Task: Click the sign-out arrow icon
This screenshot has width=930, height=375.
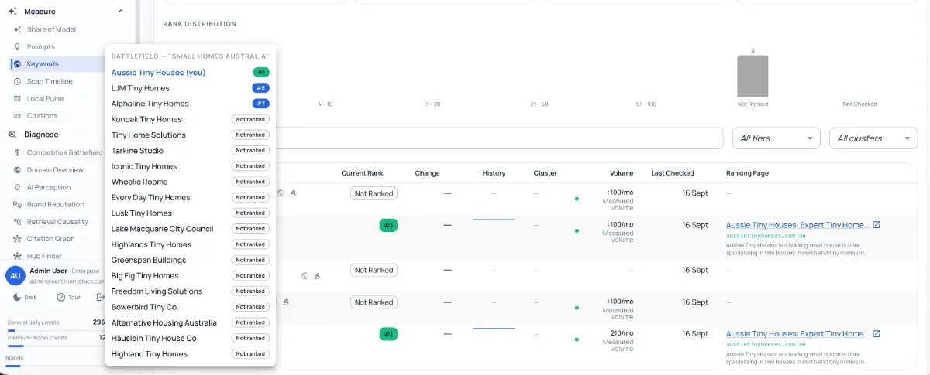Action: point(100,297)
